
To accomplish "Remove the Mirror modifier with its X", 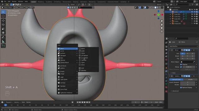I will [x=194, y=50].
